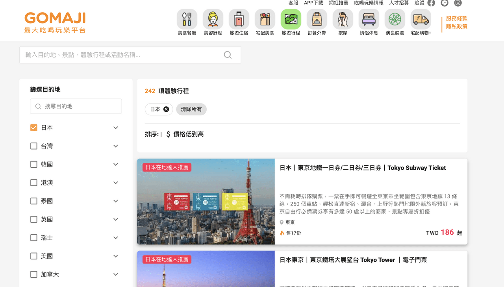Check the 韓國 destination checkbox
Viewport: 504px width, 287px height.
point(33,164)
